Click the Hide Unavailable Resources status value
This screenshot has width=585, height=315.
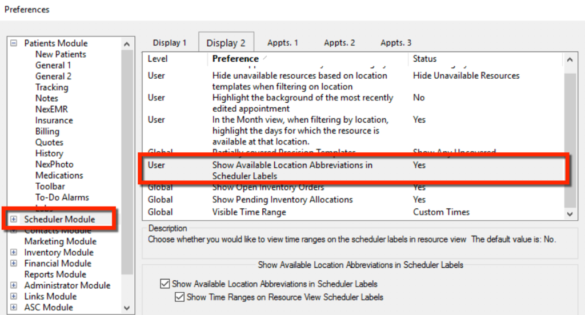click(x=466, y=75)
